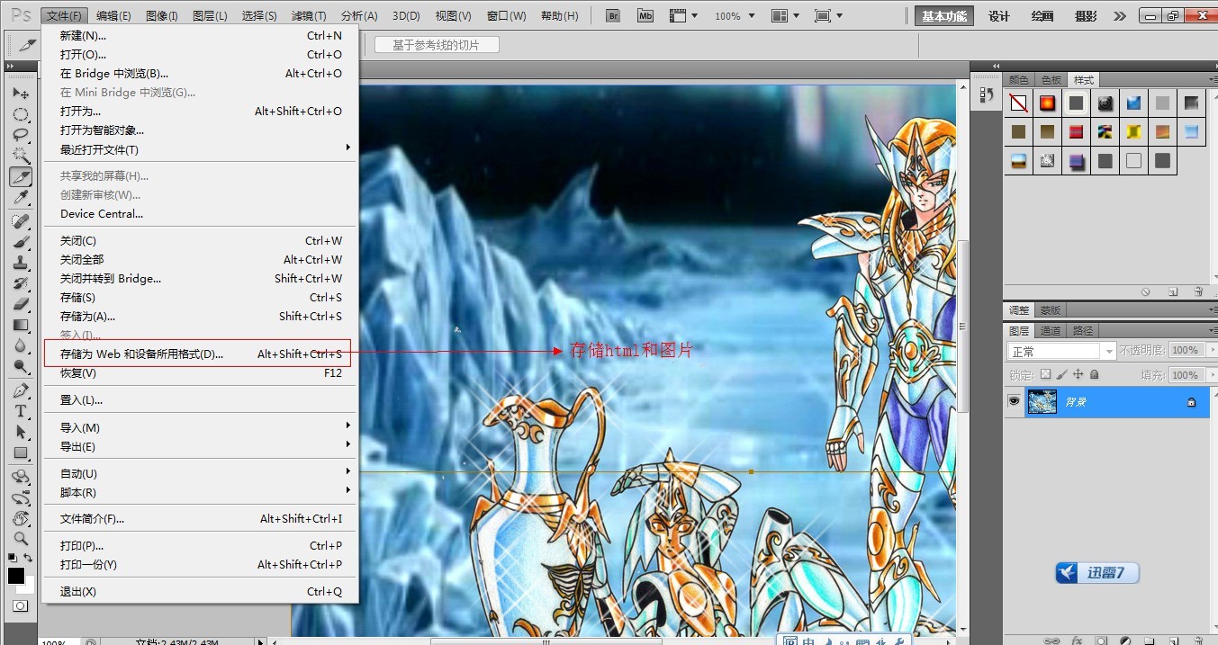Image resolution: width=1218 pixels, height=645 pixels.
Task: Select the Horizontal Type tool
Action: pyautogui.click(x=21, y=411)
